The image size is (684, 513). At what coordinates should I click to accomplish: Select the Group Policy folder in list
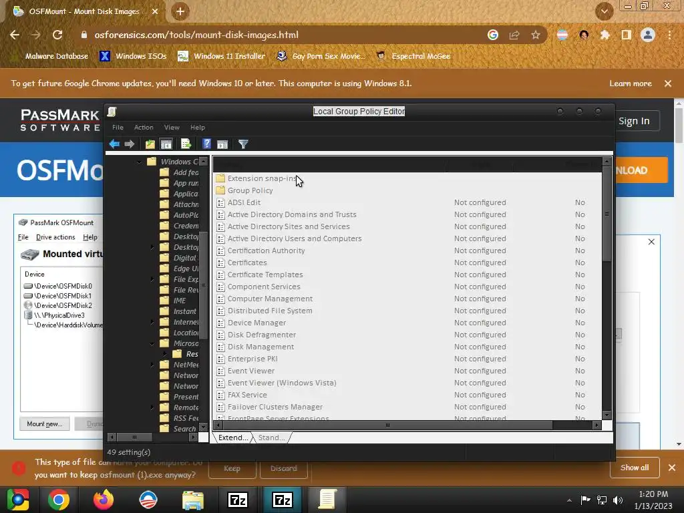pyautogui.click(x=250, y=190)
